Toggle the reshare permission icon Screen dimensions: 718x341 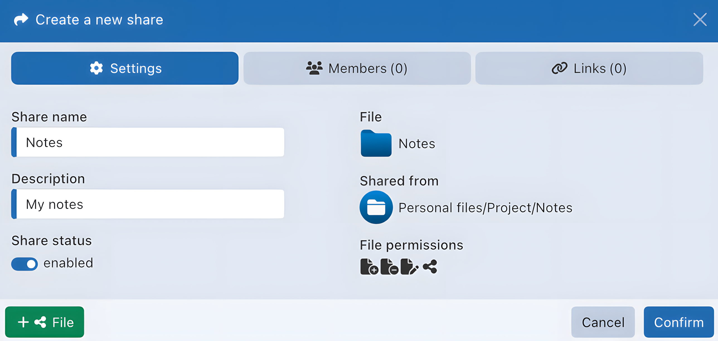pyautogui.click(x=429, y=266)
